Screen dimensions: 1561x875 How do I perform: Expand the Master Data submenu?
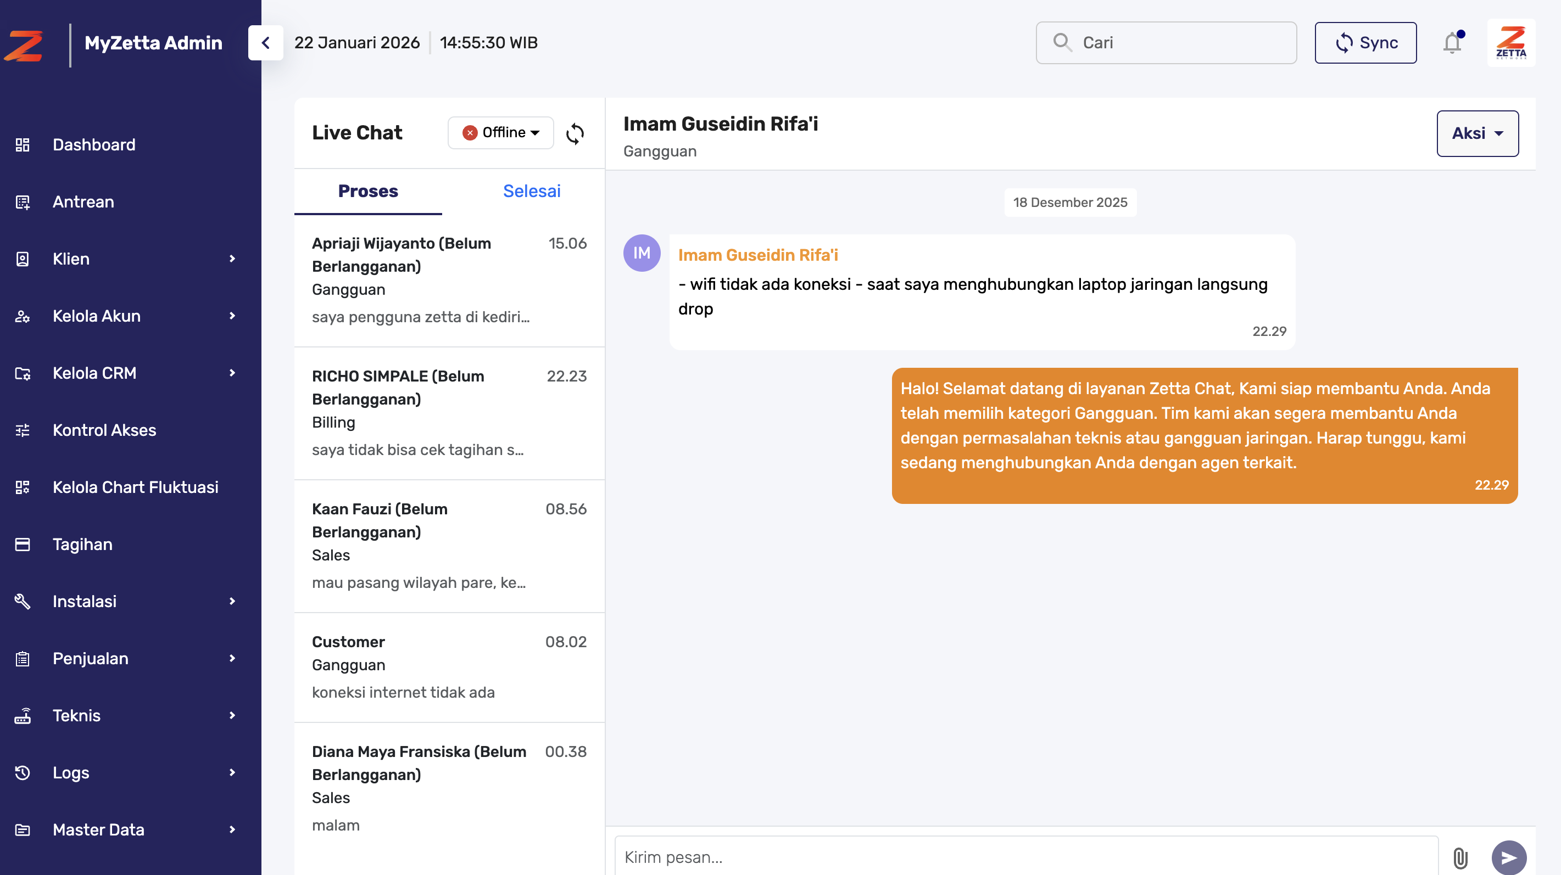232,829
